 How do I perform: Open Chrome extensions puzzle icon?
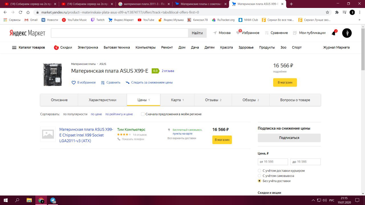337,12
